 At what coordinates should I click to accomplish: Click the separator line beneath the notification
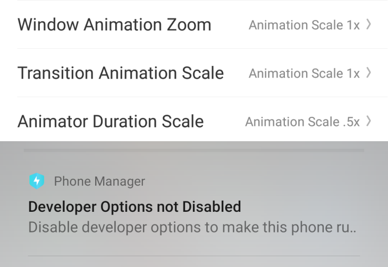tap(194, 256)
